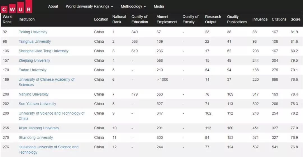This screenshot has width=303, height=157.
Task: Click the World Rank column header
Action: [x=7, y=19]
